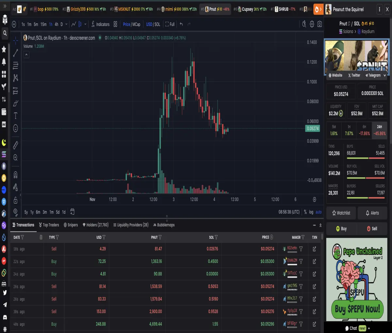Switch to the Top Traders tab
The image size is (392, 333).
(x=49, y=225)
